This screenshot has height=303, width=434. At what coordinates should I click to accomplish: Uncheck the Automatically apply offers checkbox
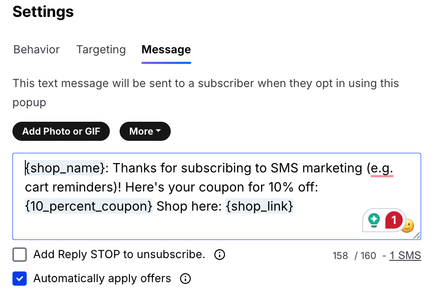tap(20, 279)
